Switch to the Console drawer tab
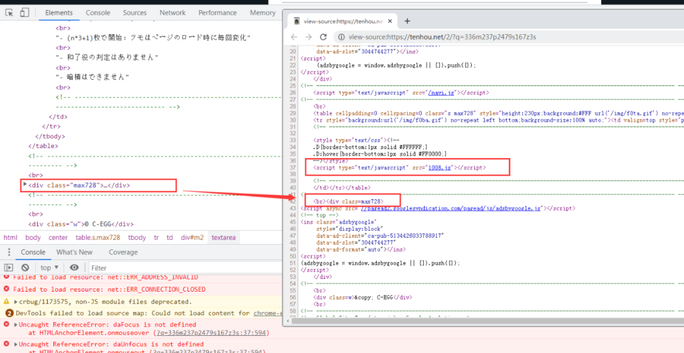The height and width of the screenshot is (353, 684). pyautogui.click(x=33, y=252)
